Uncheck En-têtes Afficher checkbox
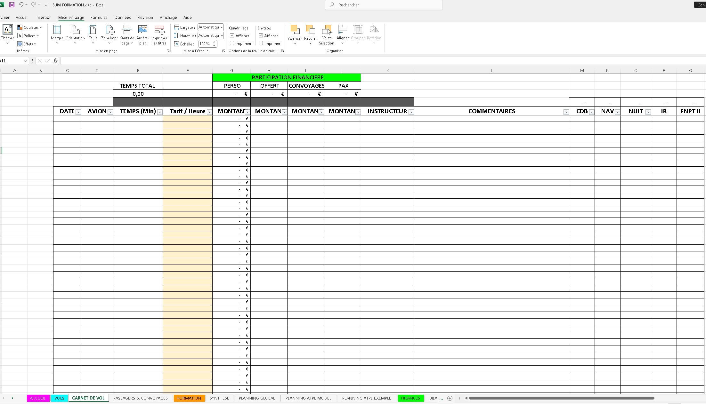Screen dimensions: 706x404 click(x=261, y=36)
